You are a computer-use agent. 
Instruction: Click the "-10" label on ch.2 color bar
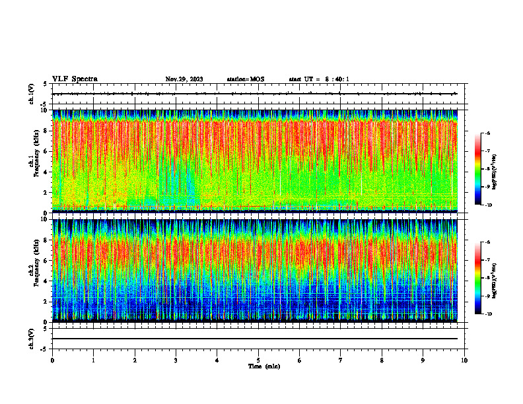point(488,314)
